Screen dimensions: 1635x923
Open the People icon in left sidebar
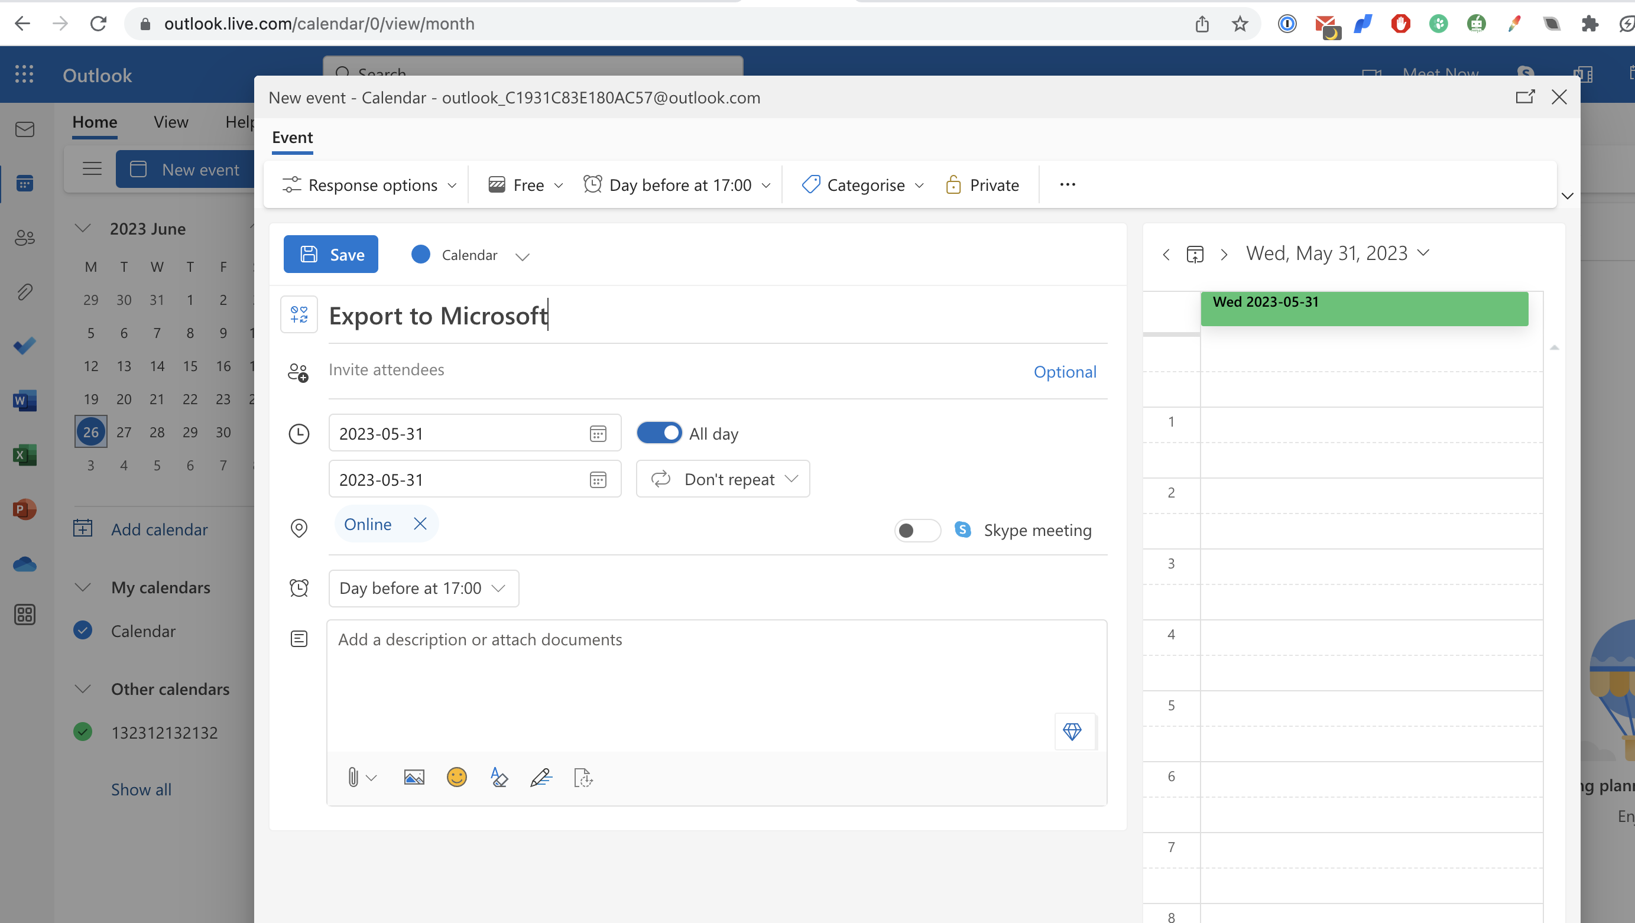(24, 238)
